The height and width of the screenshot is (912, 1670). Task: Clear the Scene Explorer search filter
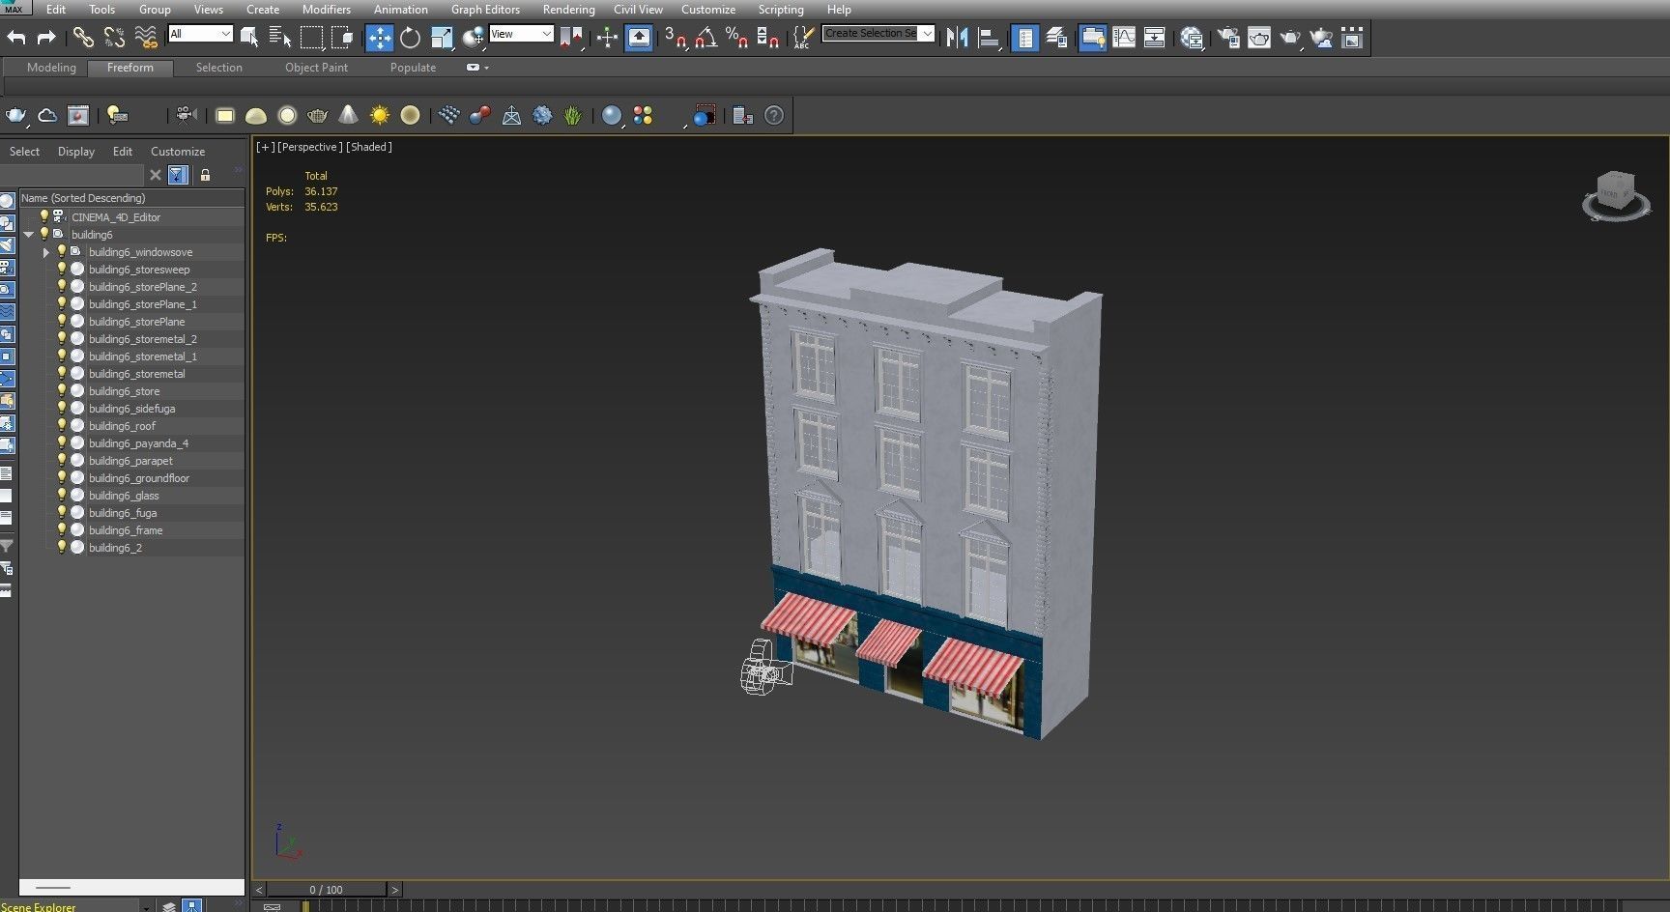(x=155, y=175)
